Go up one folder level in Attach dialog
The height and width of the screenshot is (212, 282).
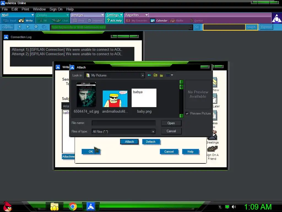point(155,75)
